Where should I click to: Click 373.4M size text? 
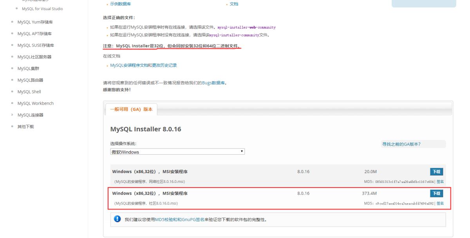pos(369,193)
